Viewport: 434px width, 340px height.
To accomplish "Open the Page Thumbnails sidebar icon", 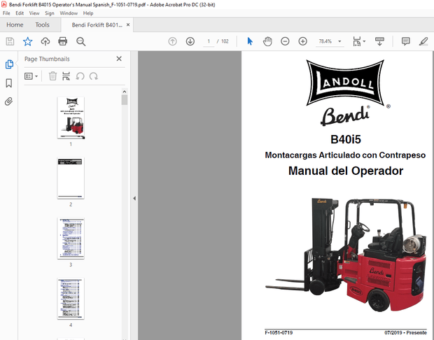I will point(9,64).
